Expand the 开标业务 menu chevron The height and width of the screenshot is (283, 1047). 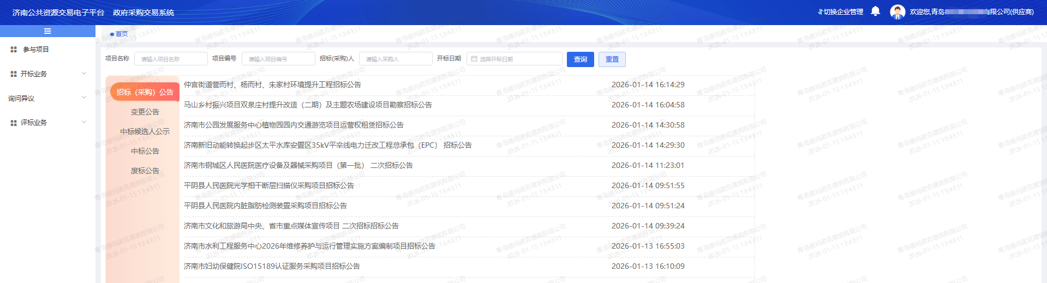coord(84,74)
